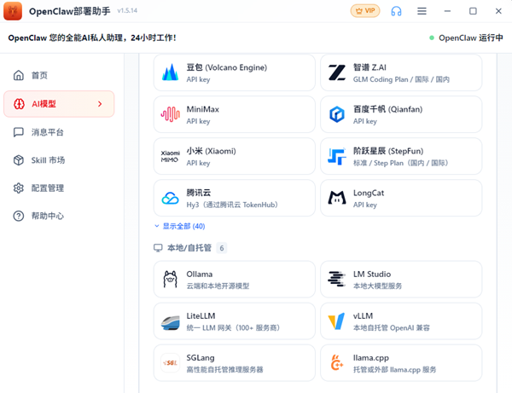
Task: Click the LM Studio logo
Action: 337,280
